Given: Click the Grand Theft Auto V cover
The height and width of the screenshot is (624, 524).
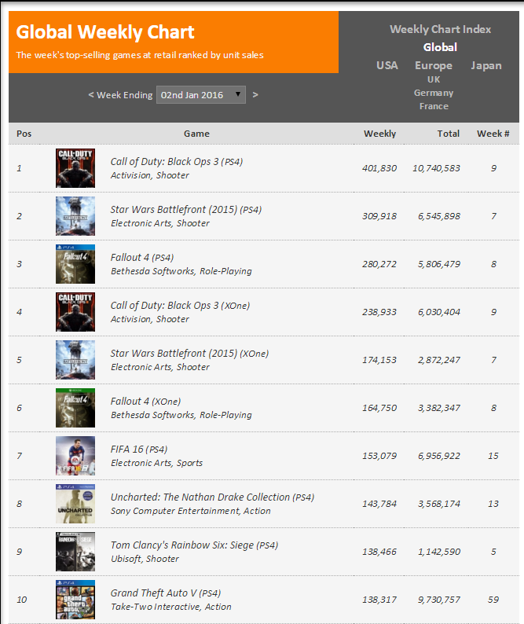Looking at the screenshot, I should click(75, 600).
